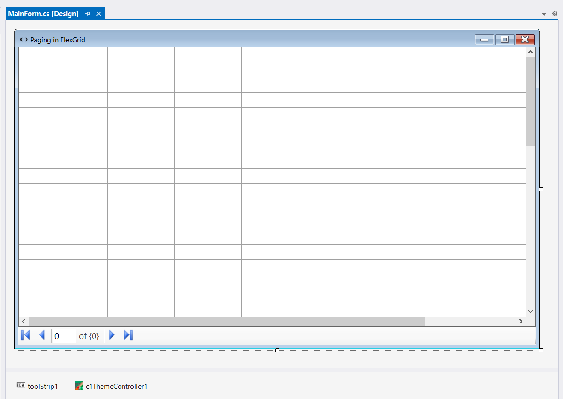Maximize the Paging in FlexGrid form

504,40
